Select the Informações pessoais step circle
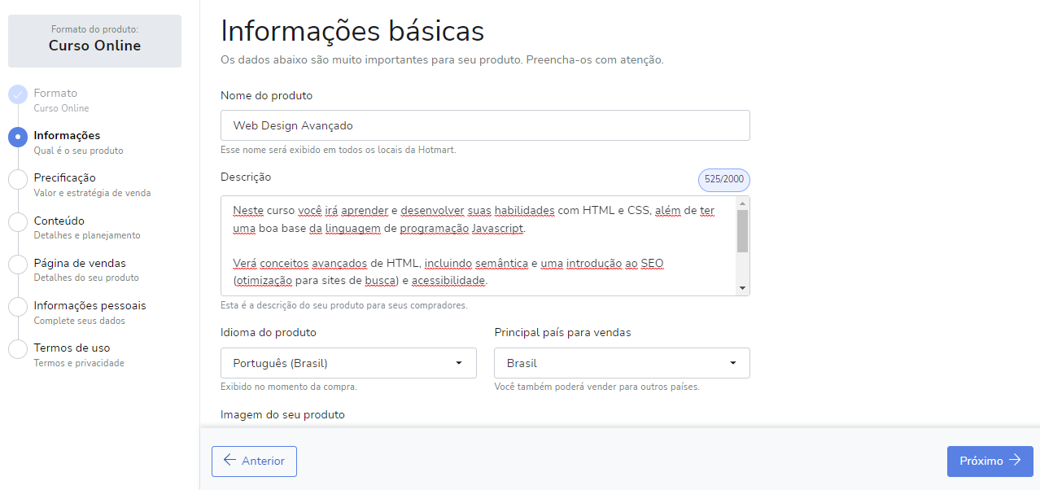1040x490 pixels. tap(18, 307)
